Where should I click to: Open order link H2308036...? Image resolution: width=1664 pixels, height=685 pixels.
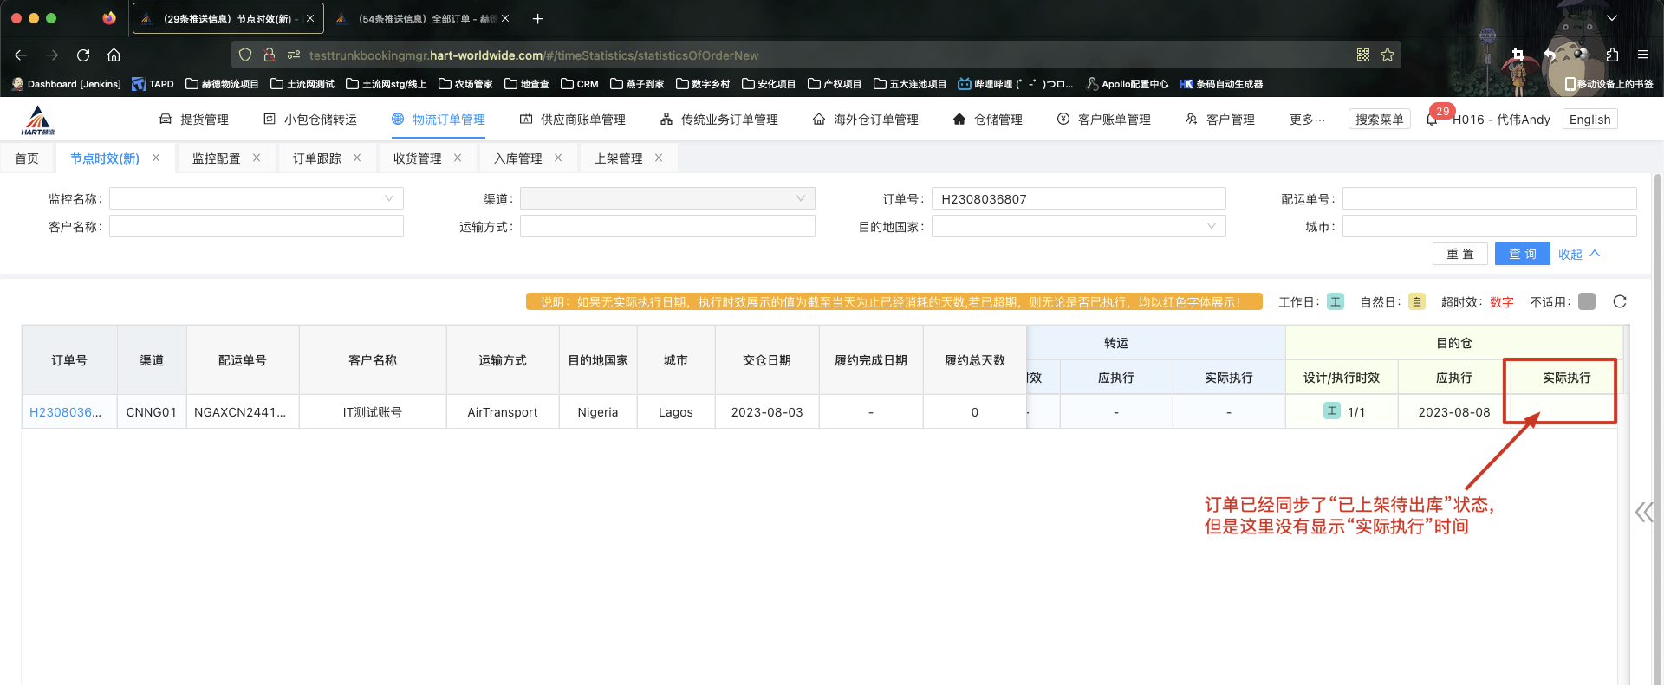coord(66,412)
